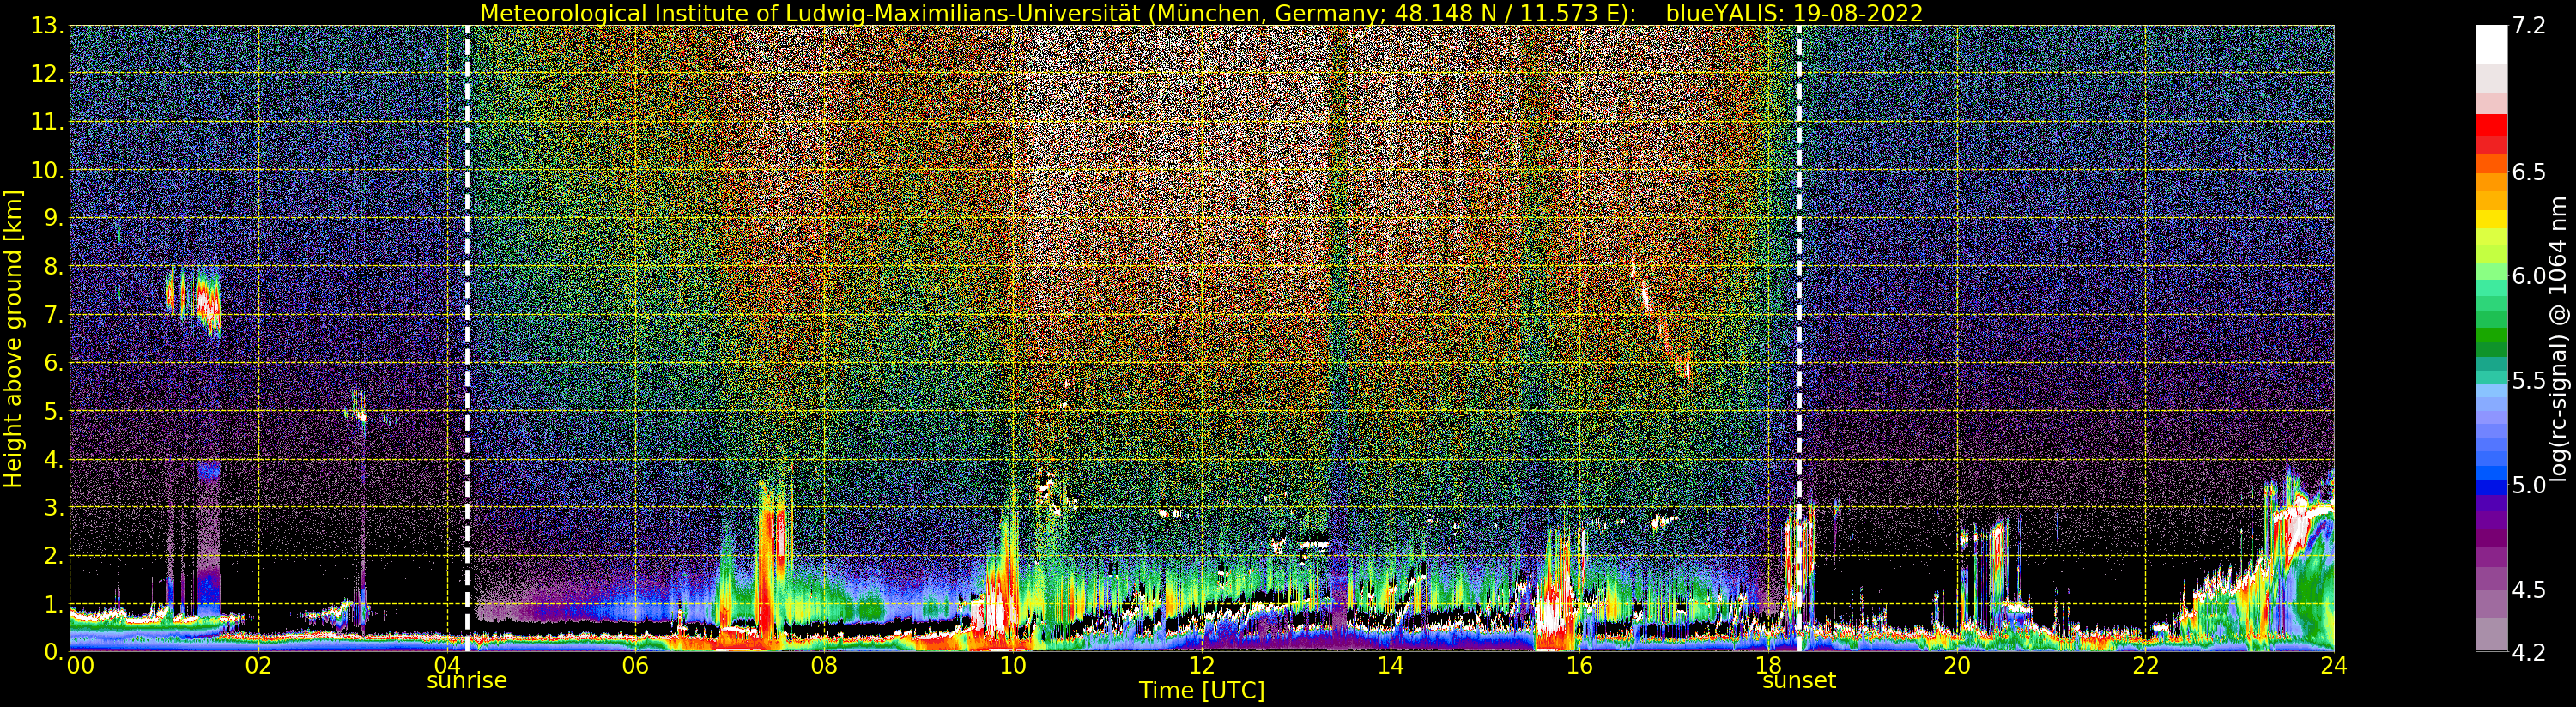Click the 'sunrise' label below the time axis
Screen dimensions: 2576x707
click(x=467, y=681)
